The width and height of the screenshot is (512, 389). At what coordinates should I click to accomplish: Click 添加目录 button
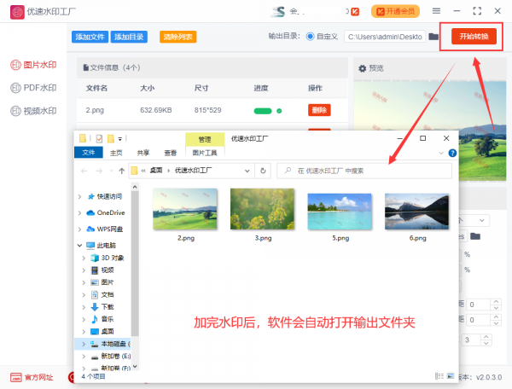click(x=129, y=37)
